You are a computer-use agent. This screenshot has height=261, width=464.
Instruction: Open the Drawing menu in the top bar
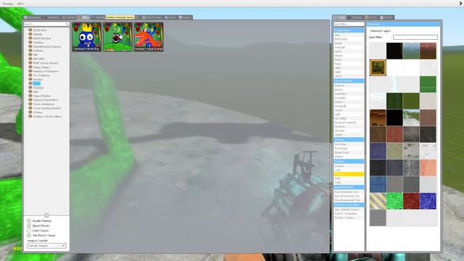pyautogui.click(x=8, y=4)
